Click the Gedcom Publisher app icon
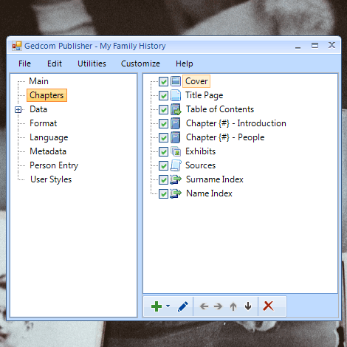Image resolution: width=347 pixels, height=347 pixels. 17,46
